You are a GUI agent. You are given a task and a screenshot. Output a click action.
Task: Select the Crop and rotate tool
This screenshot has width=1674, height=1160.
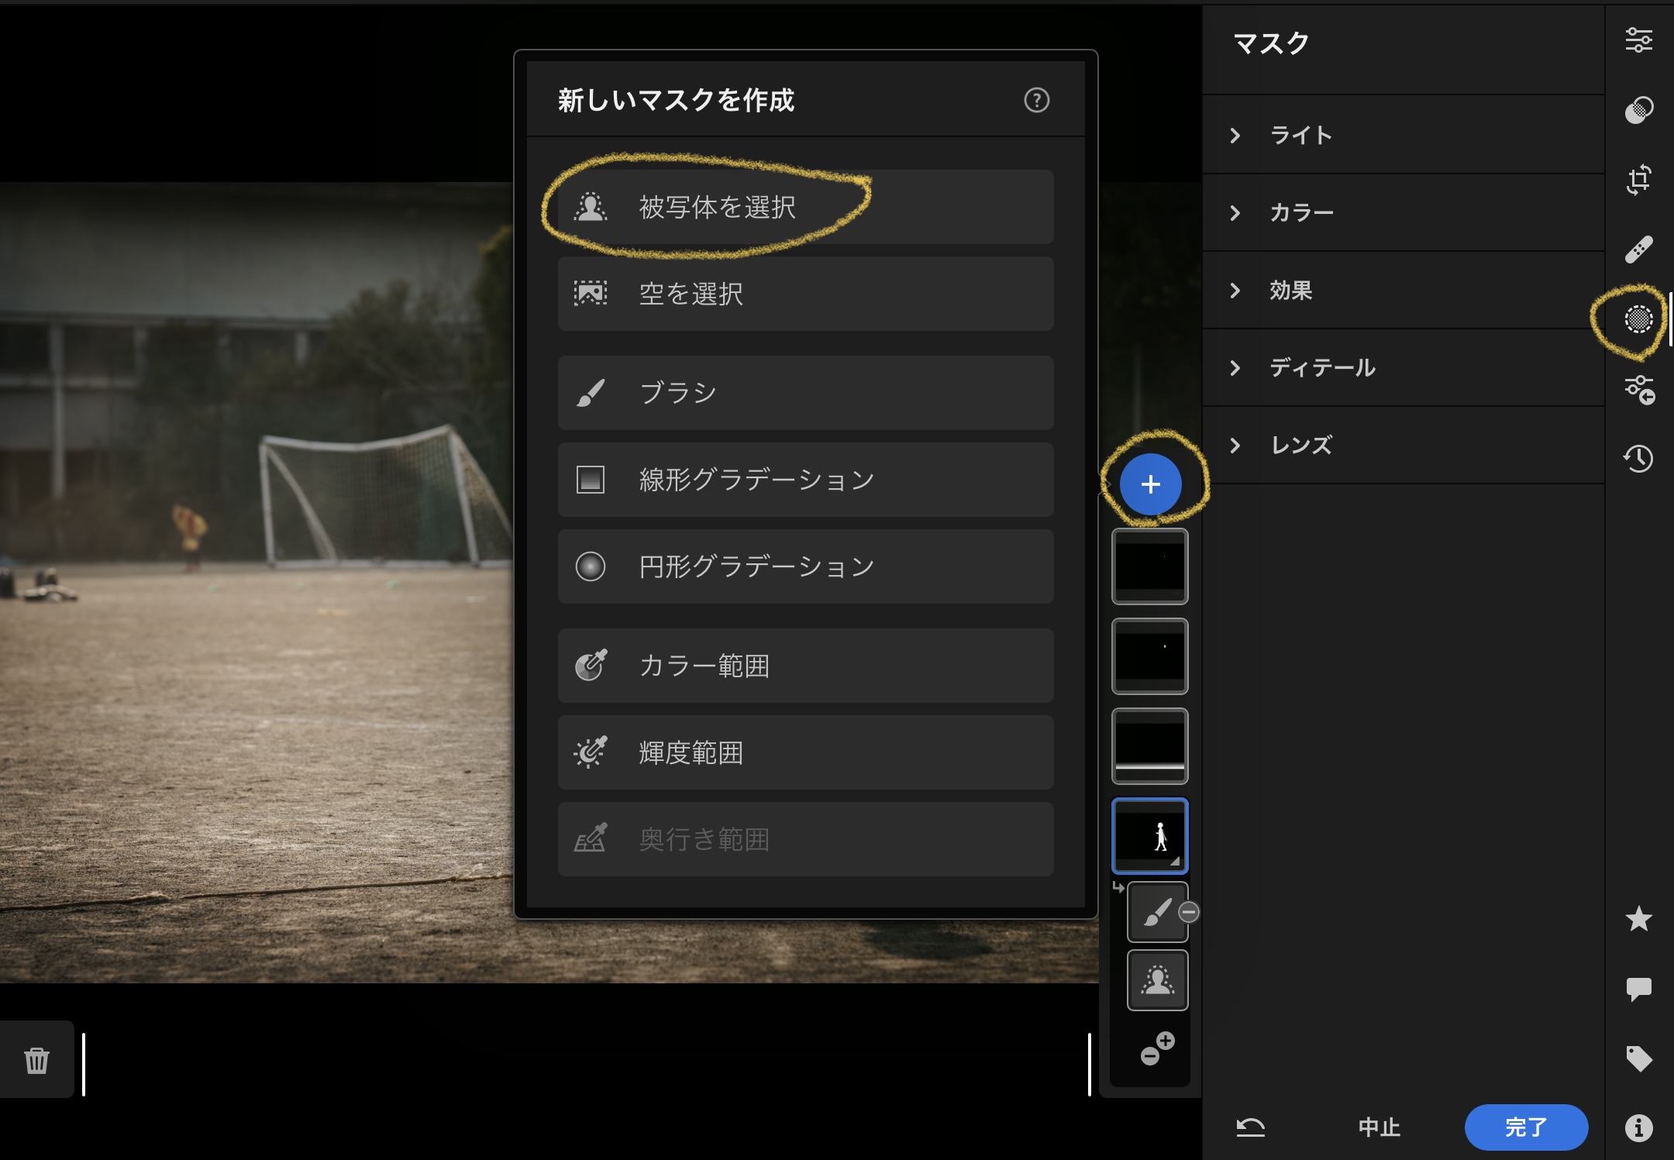1638,180
